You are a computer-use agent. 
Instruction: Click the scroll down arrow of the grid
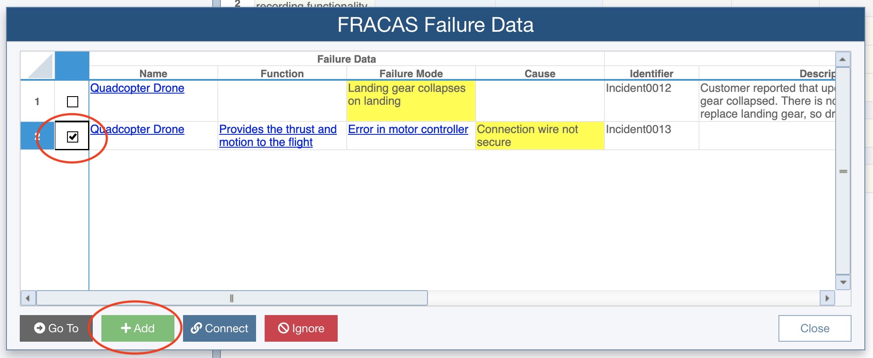pyautogui.click(x=843, y=282)
